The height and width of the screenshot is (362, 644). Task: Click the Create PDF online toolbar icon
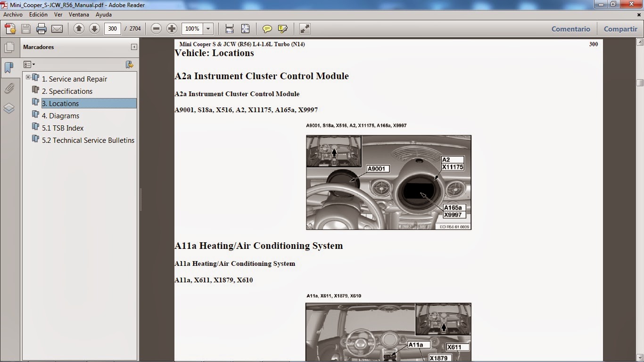(10, 29)
